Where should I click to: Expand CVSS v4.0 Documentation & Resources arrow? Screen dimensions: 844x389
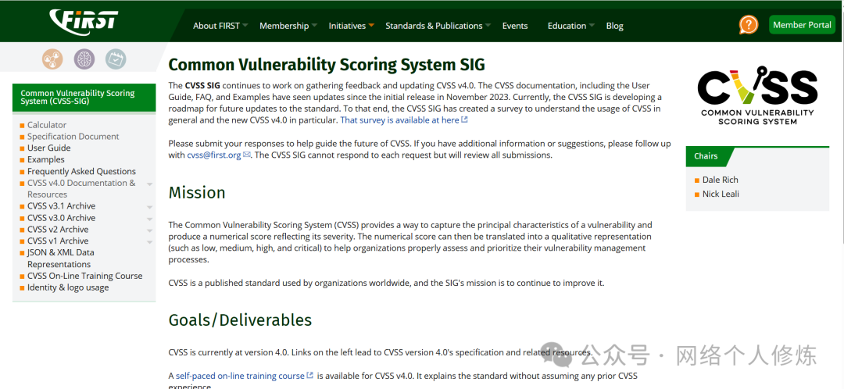149,184
